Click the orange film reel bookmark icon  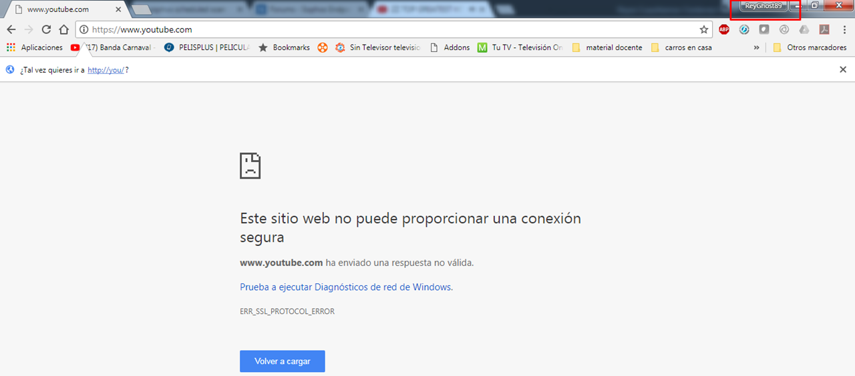tap(323, 47)
